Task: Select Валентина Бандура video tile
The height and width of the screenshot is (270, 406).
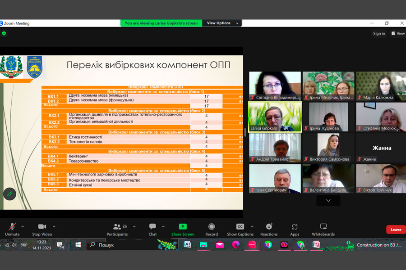Action: click(x=328, y=179)
